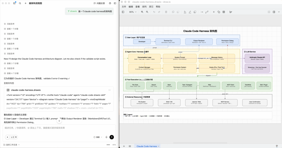282x148 pixels.
Task: Expand the 查看 2 个步骤 row
Action: coord(11,49)
